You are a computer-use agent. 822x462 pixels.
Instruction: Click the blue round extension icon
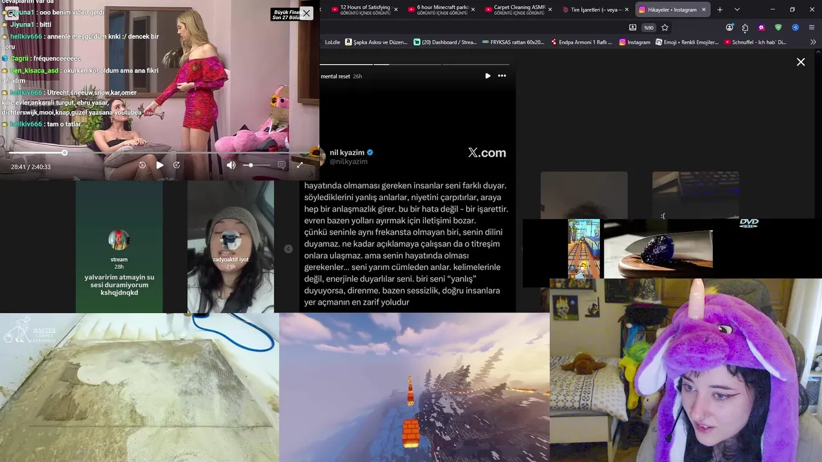pos(795,28)
